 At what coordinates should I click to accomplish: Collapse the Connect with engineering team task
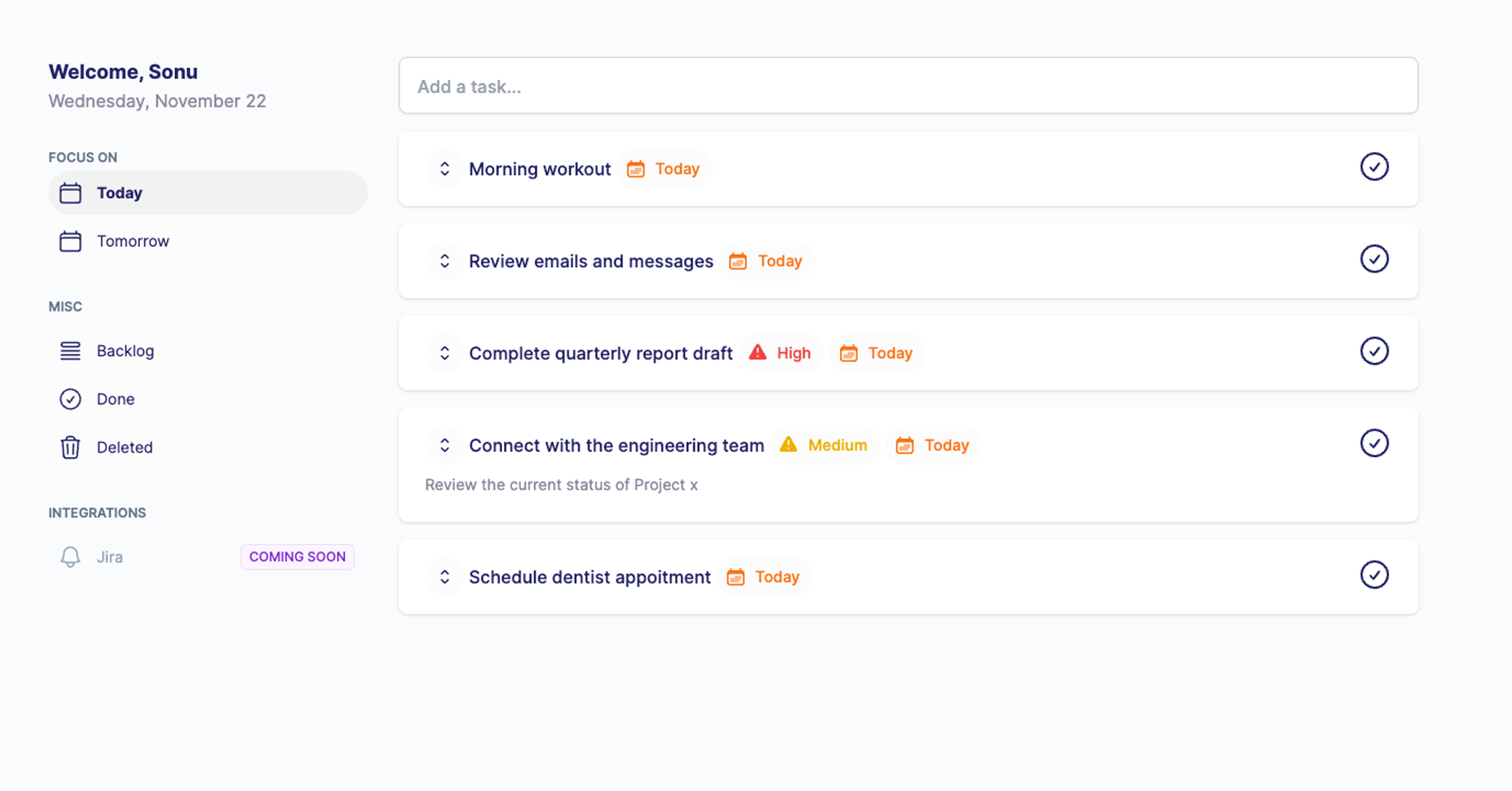[444, 446]
